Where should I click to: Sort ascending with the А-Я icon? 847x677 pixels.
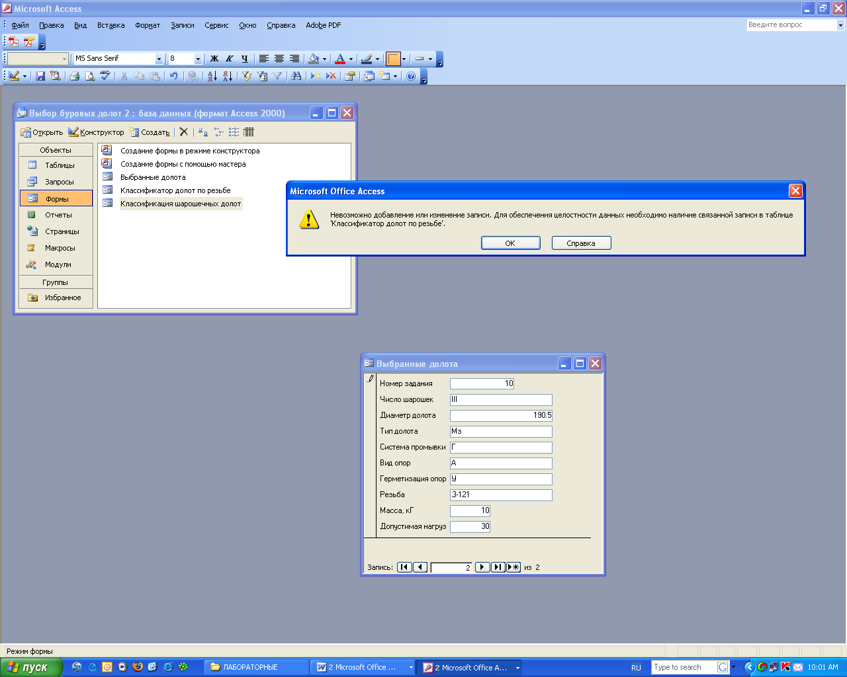click(212, 76)
